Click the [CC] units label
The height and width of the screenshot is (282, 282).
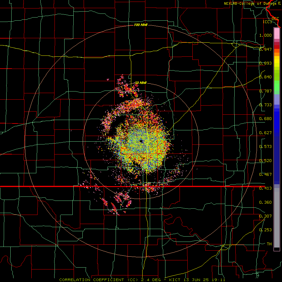[268, 22]
